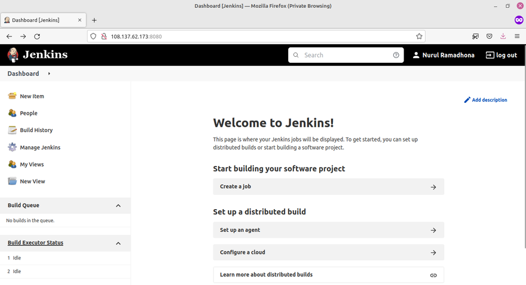Click the insecure connection padlock icon
The image size is (526, 285).
104,36
